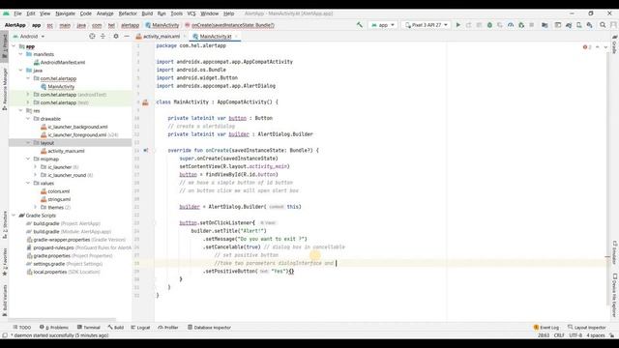The image size is (619, 348).
Task: Click the red error indicator in the editor
Action: 587,47
